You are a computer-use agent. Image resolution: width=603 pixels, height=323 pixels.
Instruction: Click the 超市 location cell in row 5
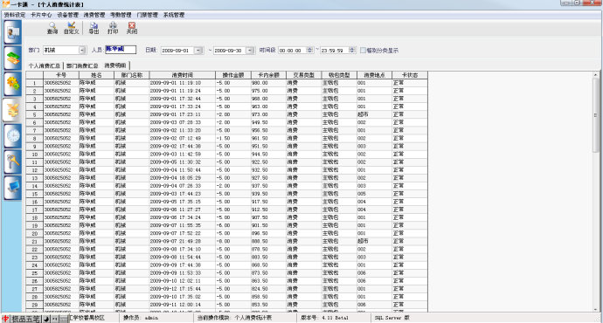point(375,114)
